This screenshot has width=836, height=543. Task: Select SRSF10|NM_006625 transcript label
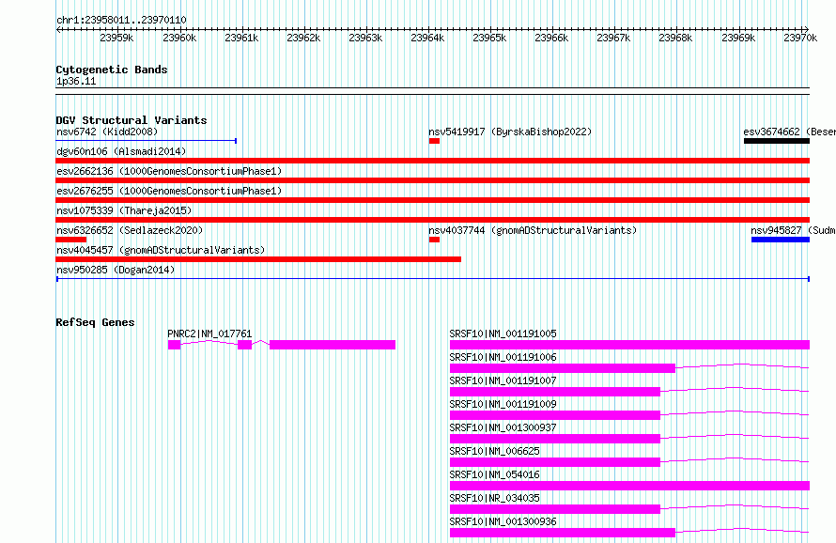[494, 451]
